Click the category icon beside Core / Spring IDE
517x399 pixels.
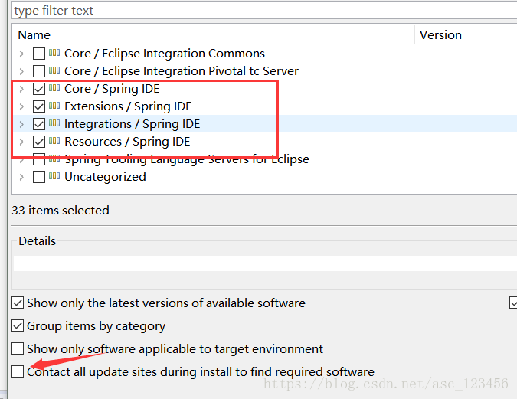[54, 88]
